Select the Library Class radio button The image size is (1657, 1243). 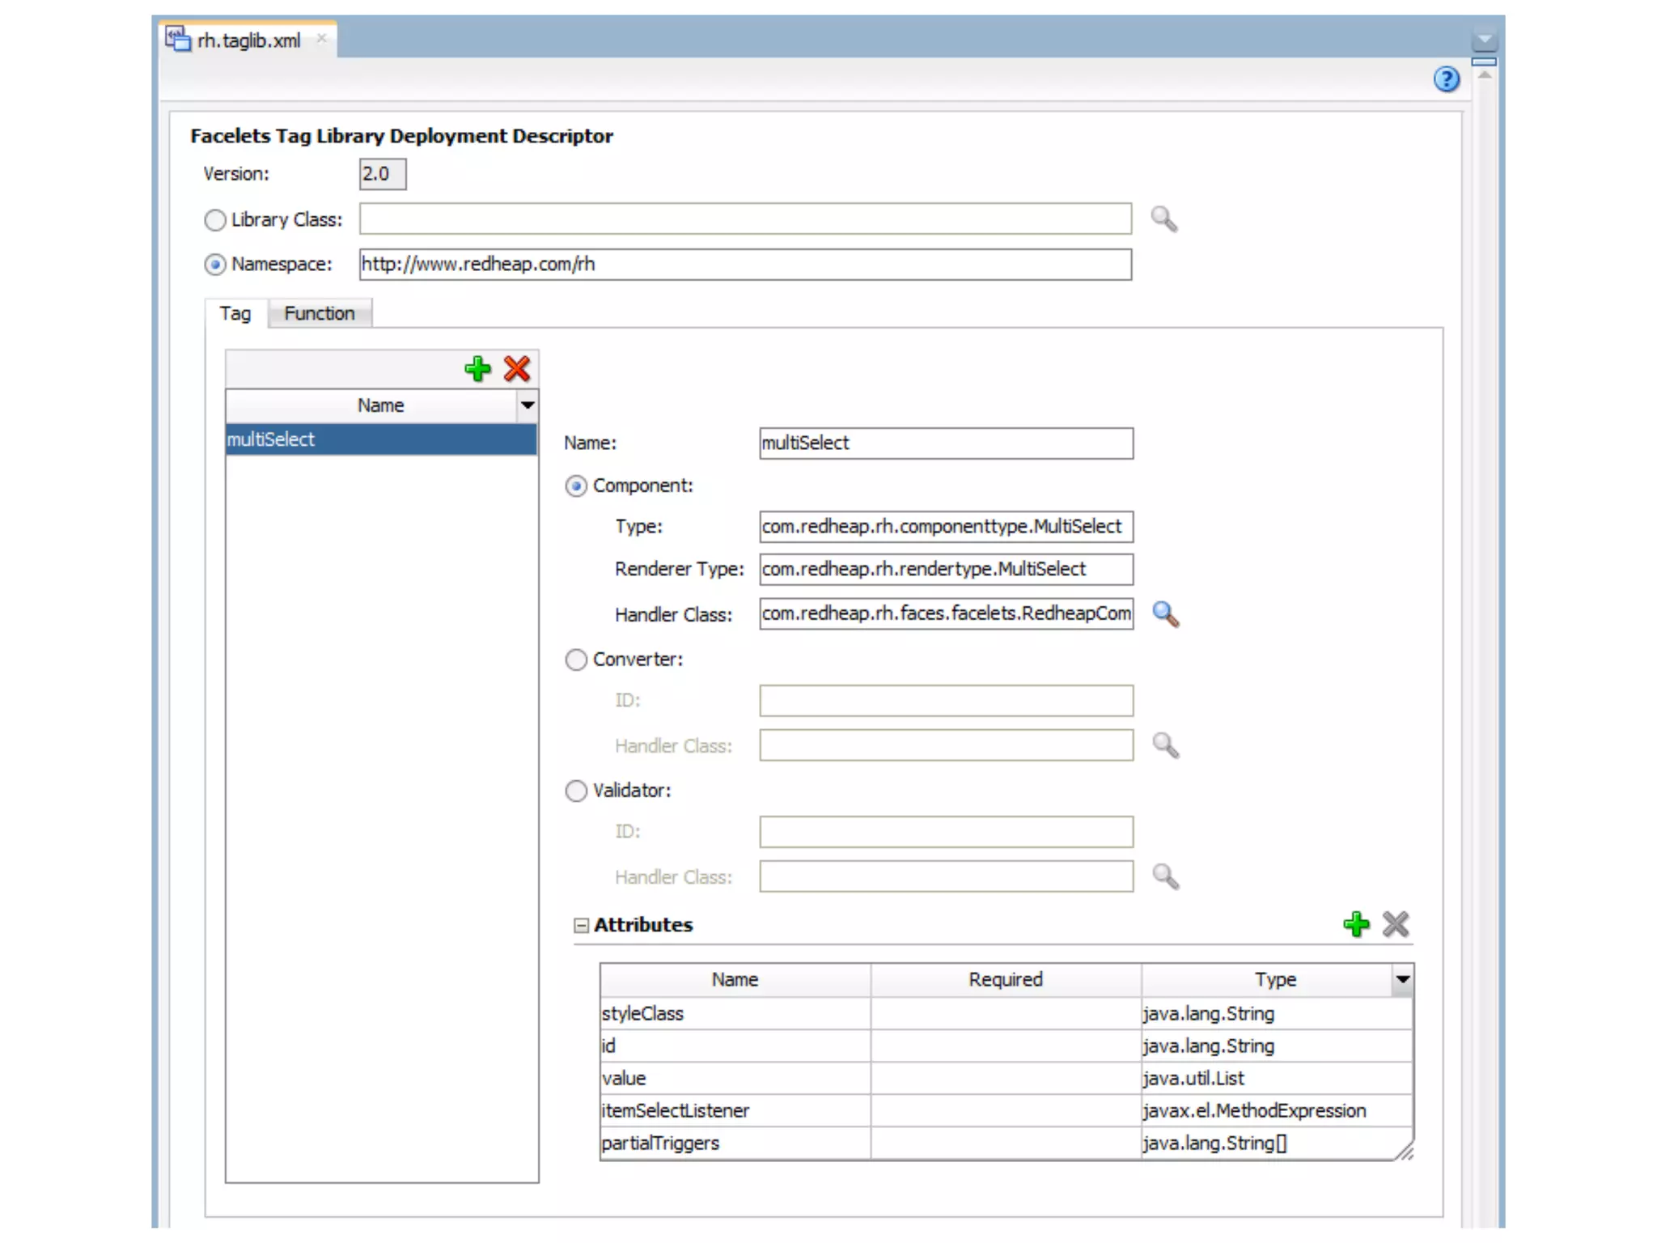point(215,220)
